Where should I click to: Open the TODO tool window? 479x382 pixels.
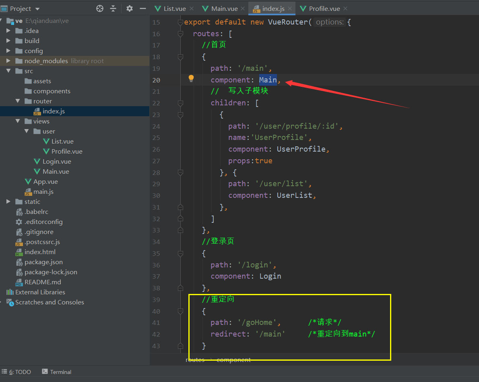17,372
